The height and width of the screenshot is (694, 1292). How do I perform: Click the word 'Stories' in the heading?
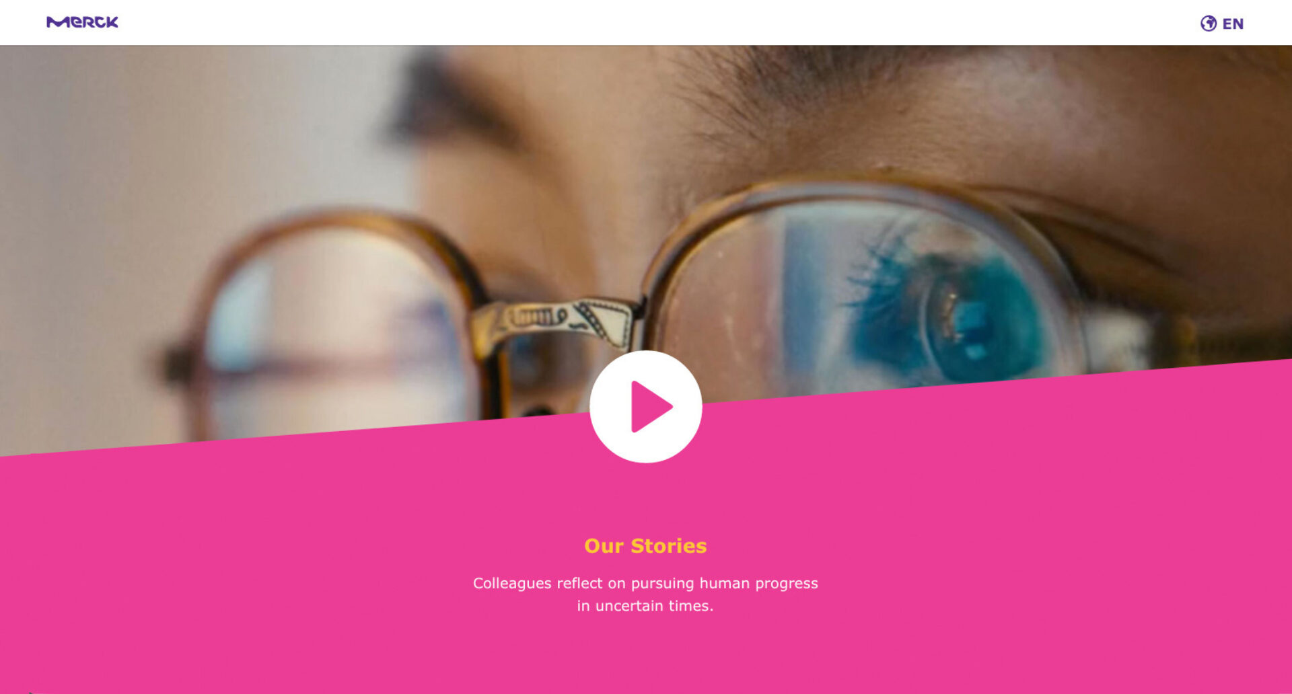pyautogui.click(x=669, y=545)
